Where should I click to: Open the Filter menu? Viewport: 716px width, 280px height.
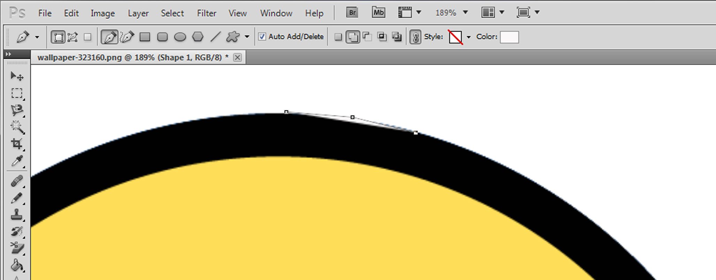click(x=207, y=13)
